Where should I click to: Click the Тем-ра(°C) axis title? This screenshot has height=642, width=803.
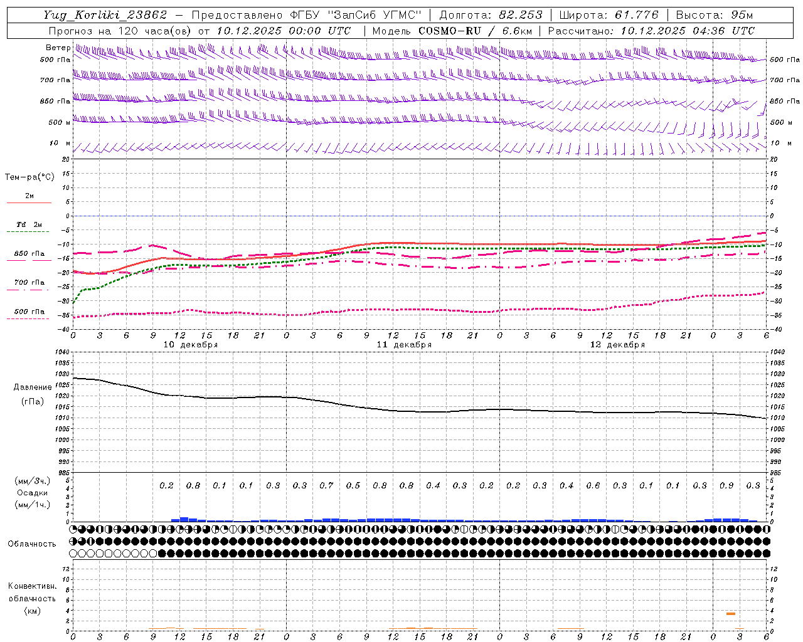point(29,177)
